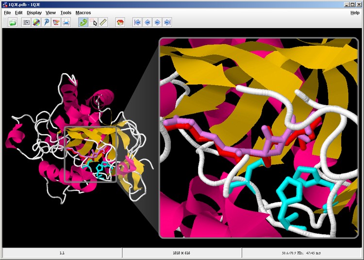
Task: Jump to the last frame arrow
Action: pos(167,22)
